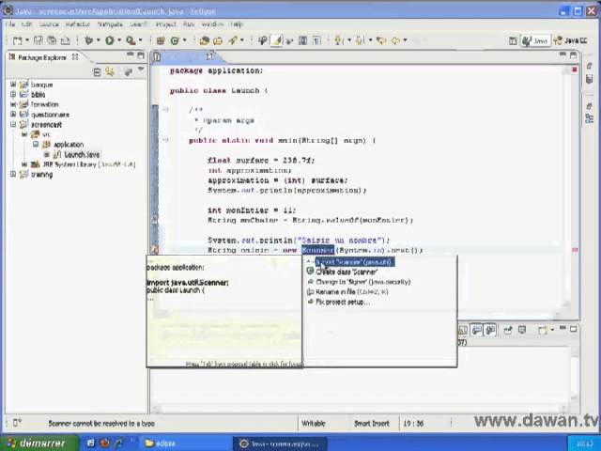
Task: Click the démarrer Start button
Action: pos(39,443)
